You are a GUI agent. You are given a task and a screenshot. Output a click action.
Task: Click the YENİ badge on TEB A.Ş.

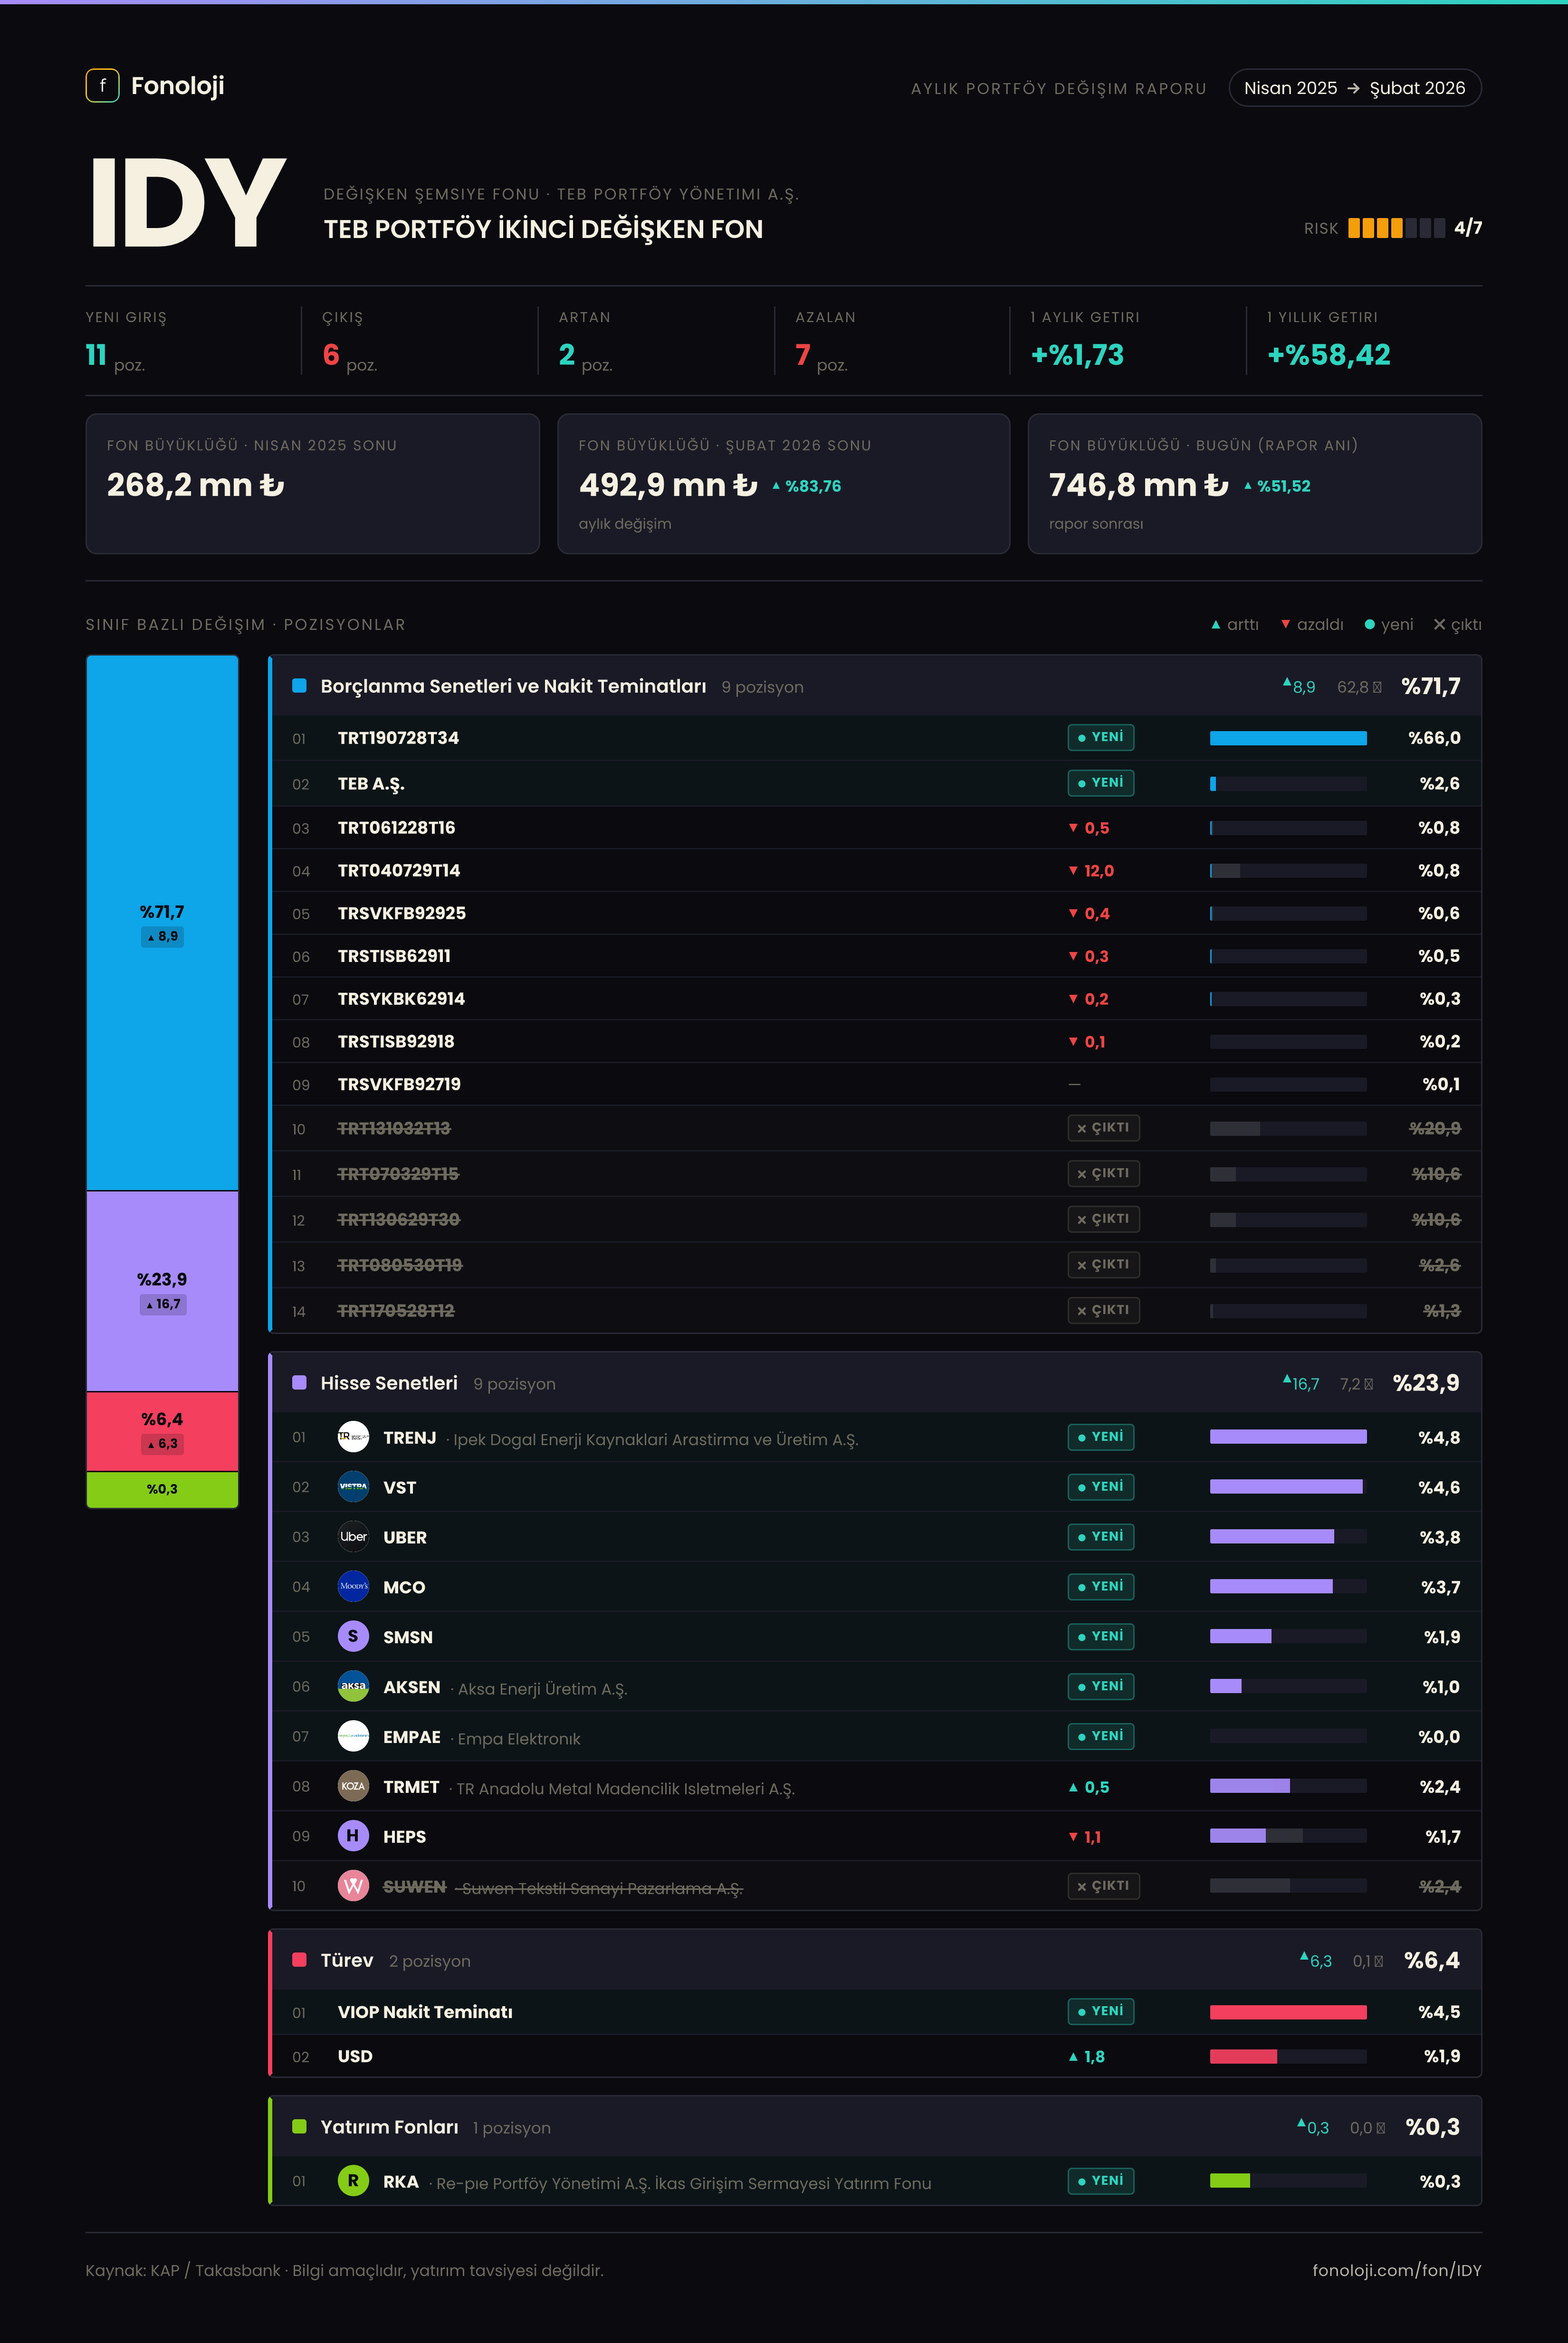[1101, 783]
